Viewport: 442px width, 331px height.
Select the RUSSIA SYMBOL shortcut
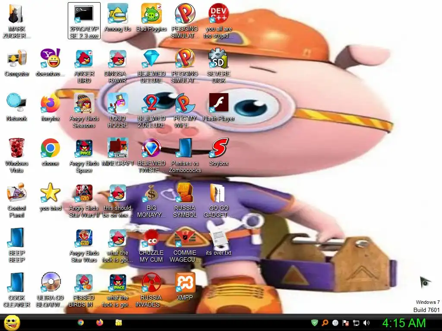(185, 200)
